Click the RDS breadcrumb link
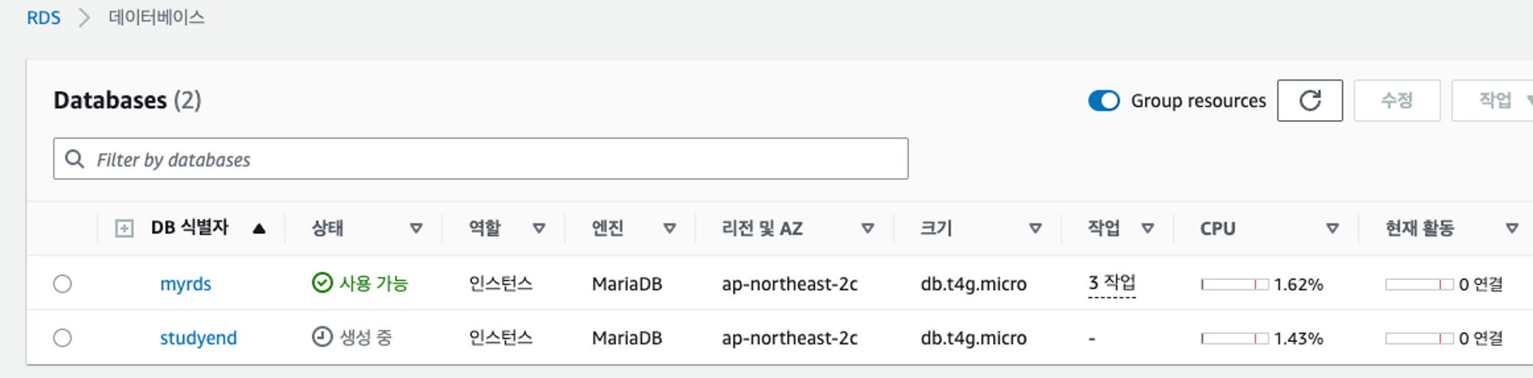The image size is (1533, 378). [x=44, y=18]
